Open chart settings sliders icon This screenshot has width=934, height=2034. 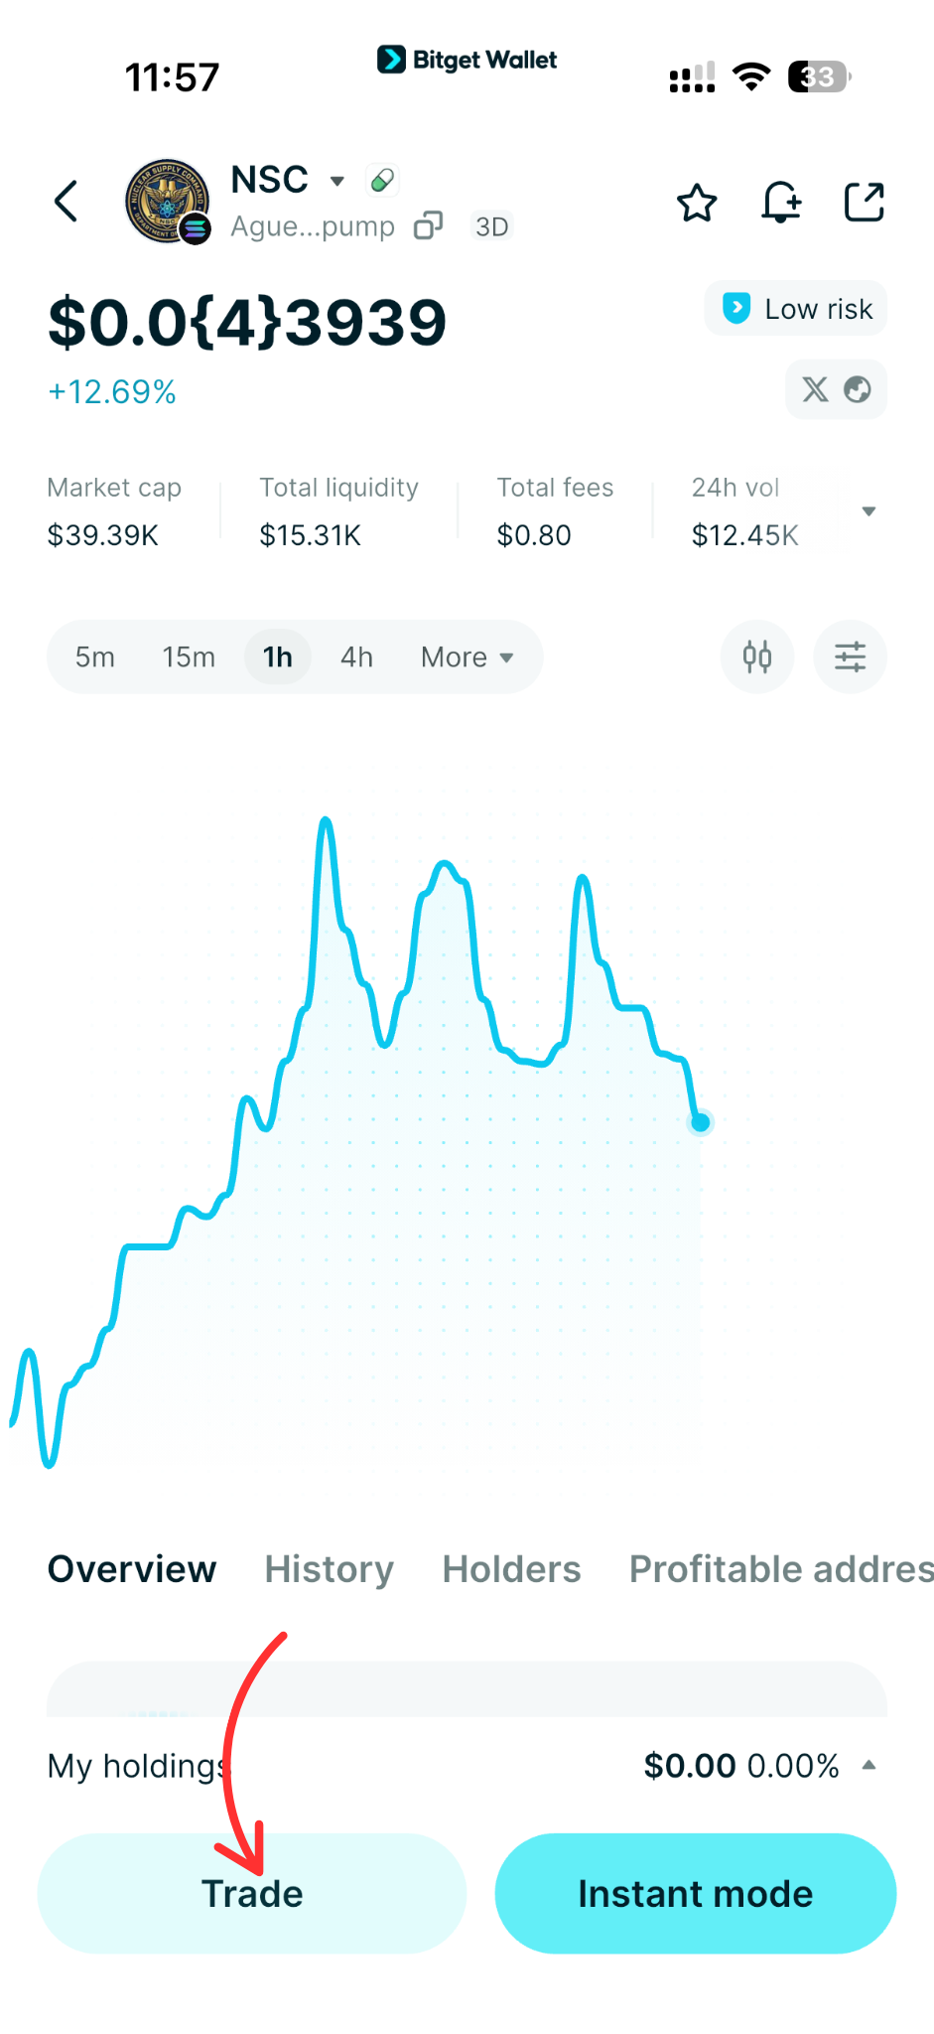(850, 656)
